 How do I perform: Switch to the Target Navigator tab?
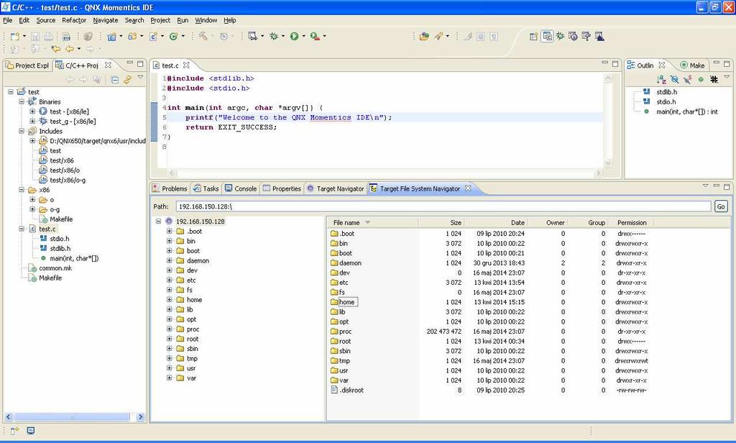[x=335, y=188]
